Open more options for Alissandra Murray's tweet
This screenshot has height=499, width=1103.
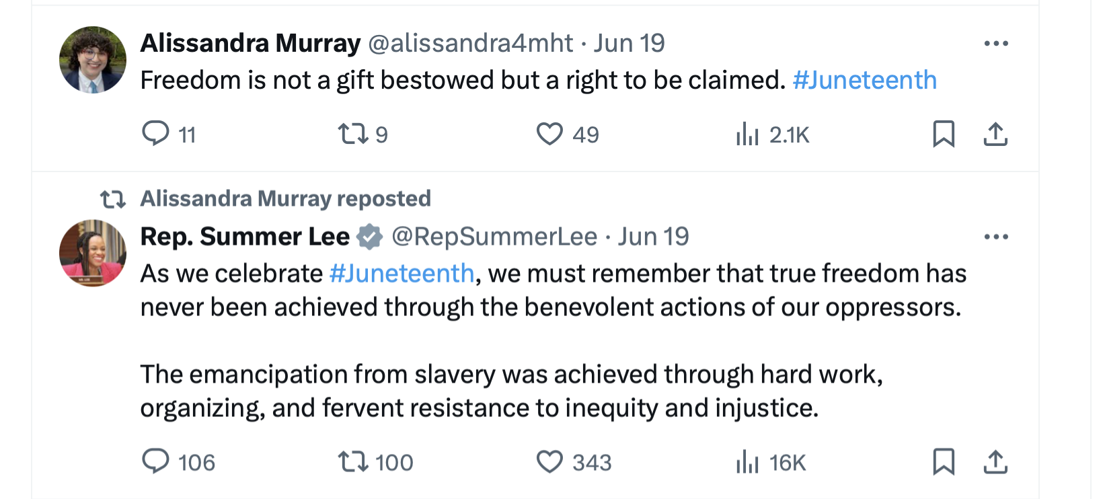click(996, 44)
